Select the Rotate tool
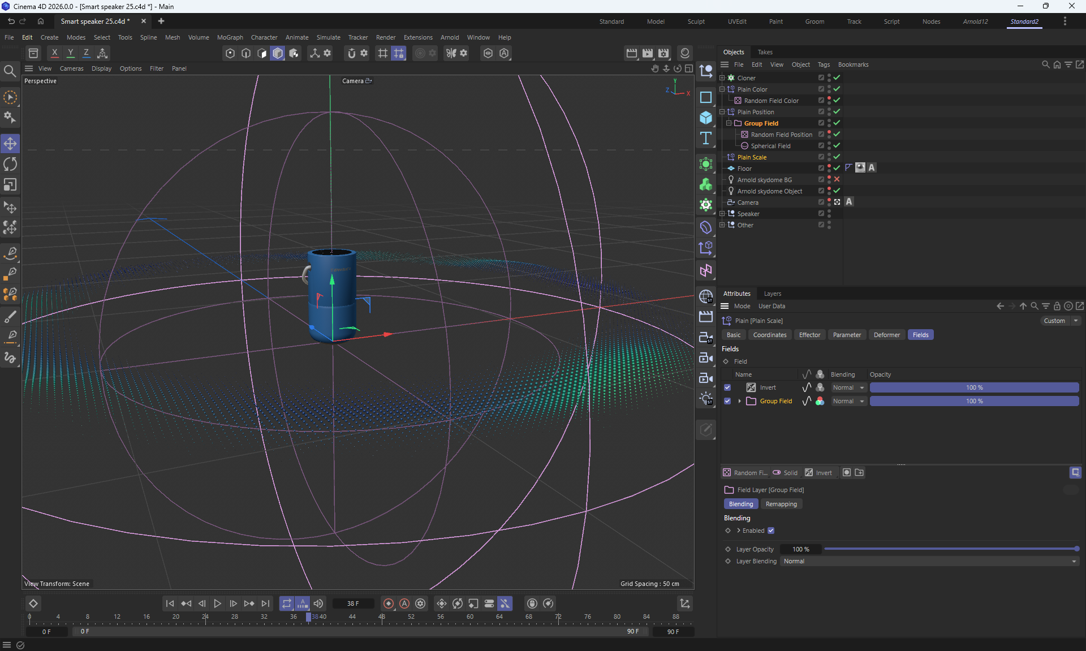The image size is (1086, 651). pos(10,164)
